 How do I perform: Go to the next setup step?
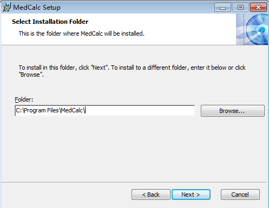tap(191, 194)
